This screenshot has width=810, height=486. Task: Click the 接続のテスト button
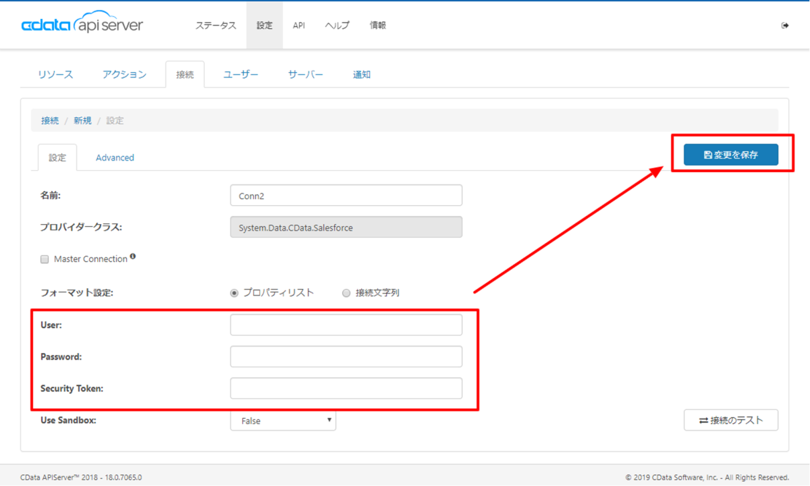tap(731, 420)
